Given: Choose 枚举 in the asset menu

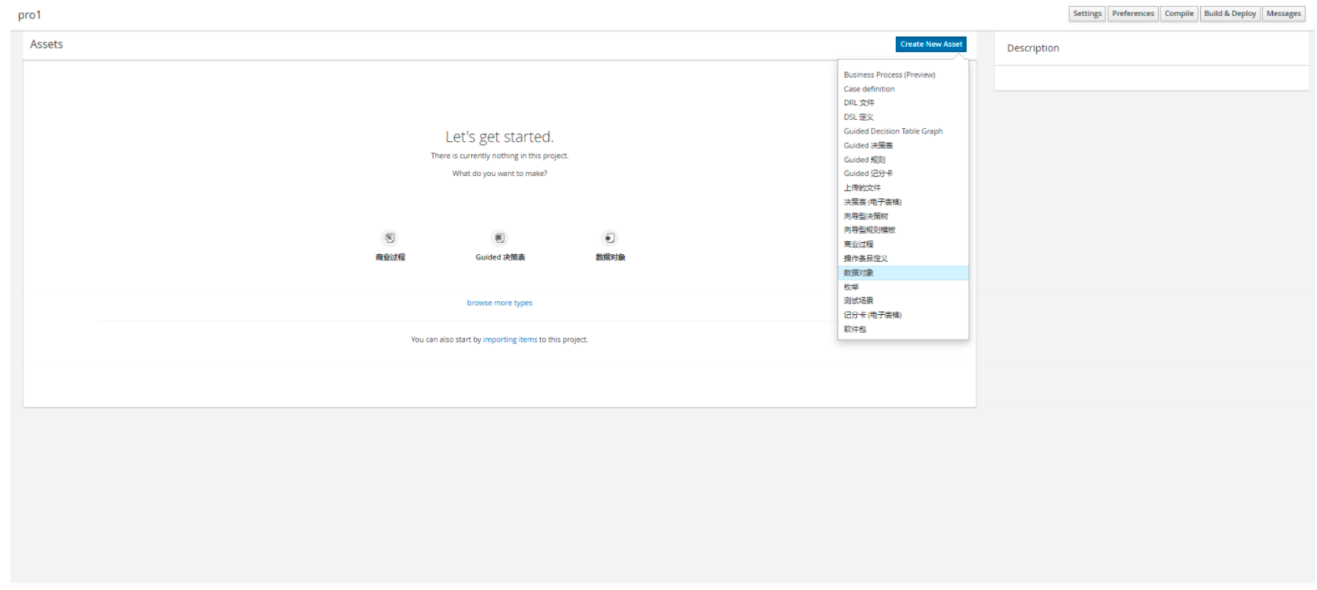Looking at the screenshot, I should coord(851,287).
